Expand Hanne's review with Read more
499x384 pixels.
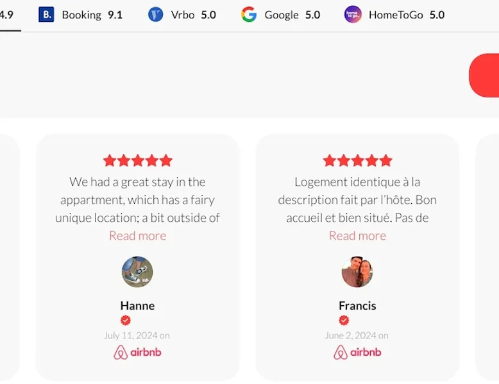137,235
